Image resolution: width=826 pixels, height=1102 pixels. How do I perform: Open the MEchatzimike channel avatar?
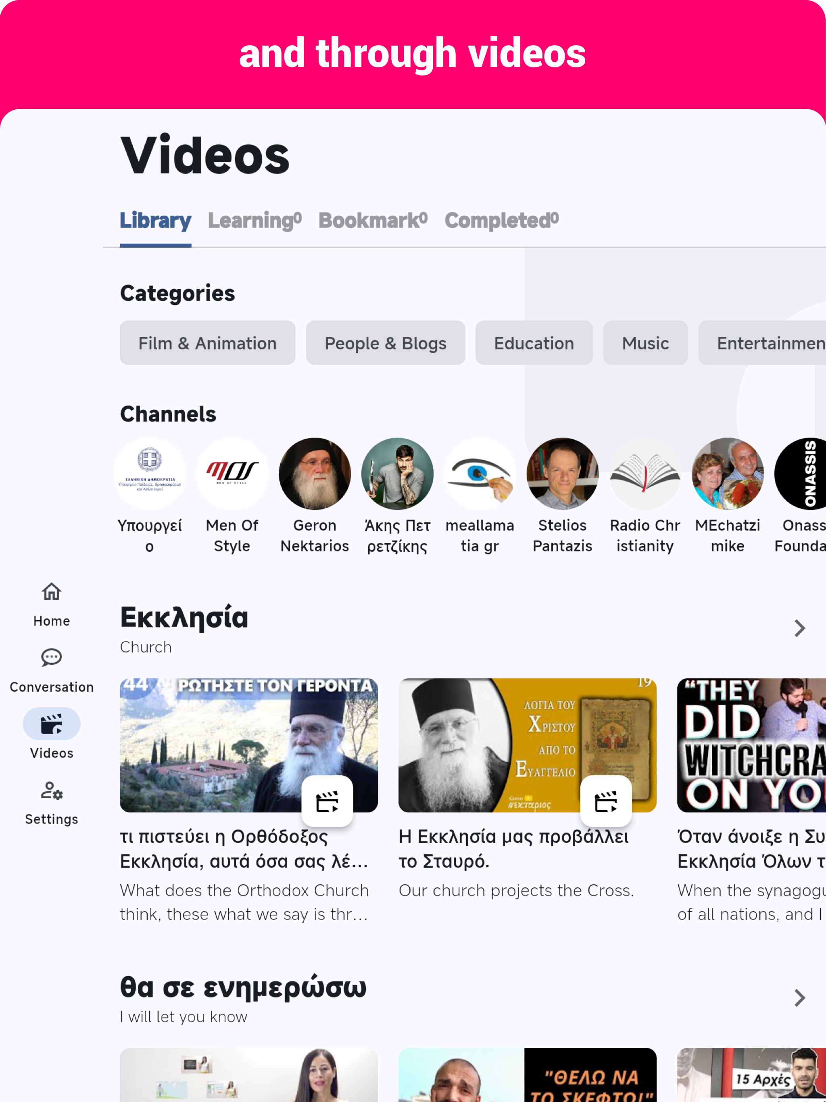click(x=727, y=473)
